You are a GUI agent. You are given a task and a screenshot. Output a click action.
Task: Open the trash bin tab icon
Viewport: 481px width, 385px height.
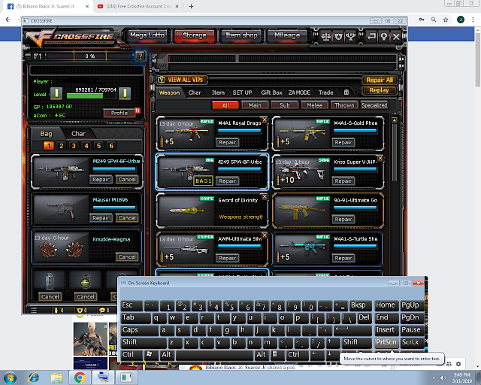[346, 92]
